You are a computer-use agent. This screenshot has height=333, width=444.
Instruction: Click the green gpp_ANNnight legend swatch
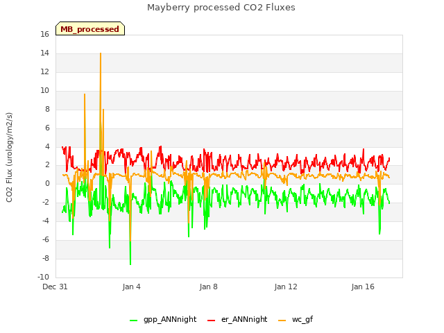point(133,321)
